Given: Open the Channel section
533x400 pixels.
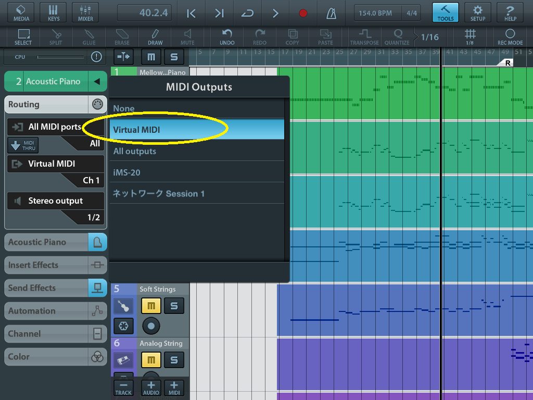Looking at the screenshot, I should (x=55, y=334).
